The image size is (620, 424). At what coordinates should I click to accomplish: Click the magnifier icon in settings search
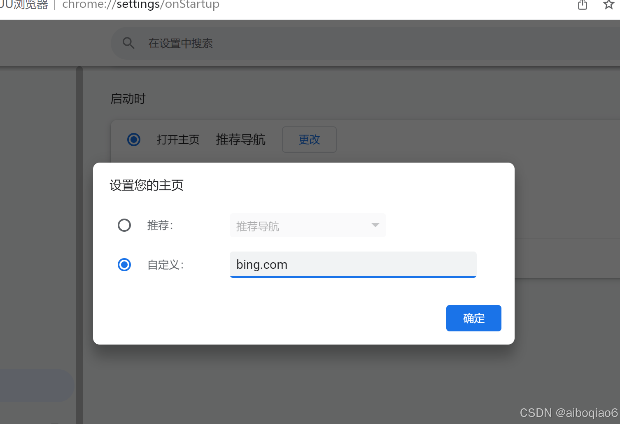[128, 43]
